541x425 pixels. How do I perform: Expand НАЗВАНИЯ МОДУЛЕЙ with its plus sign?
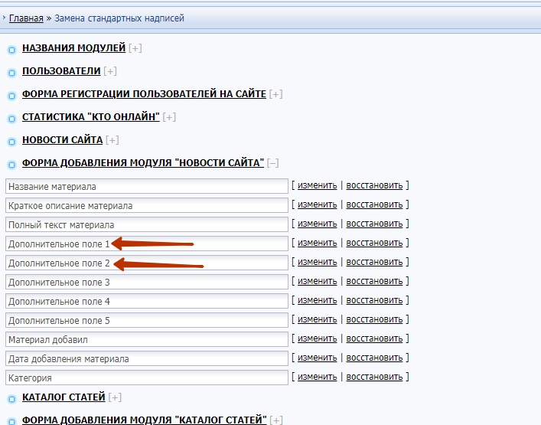(135, 48)
